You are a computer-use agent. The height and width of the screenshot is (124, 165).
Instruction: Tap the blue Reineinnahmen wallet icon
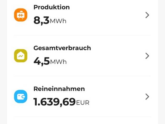click(x=21, y=97)
